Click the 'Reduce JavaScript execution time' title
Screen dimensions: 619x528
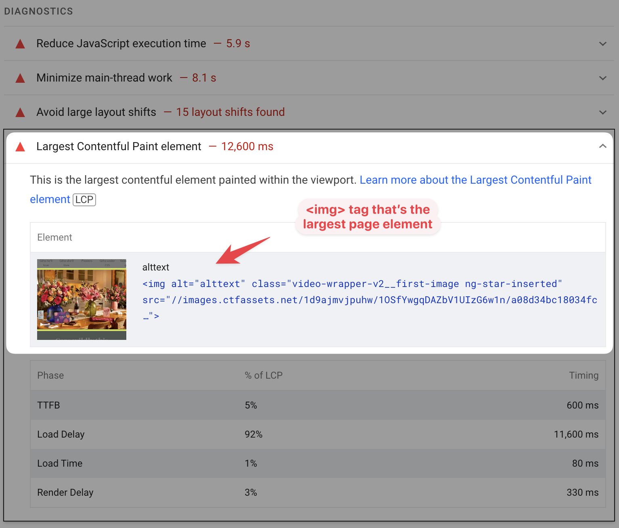(x=121, y=44)
